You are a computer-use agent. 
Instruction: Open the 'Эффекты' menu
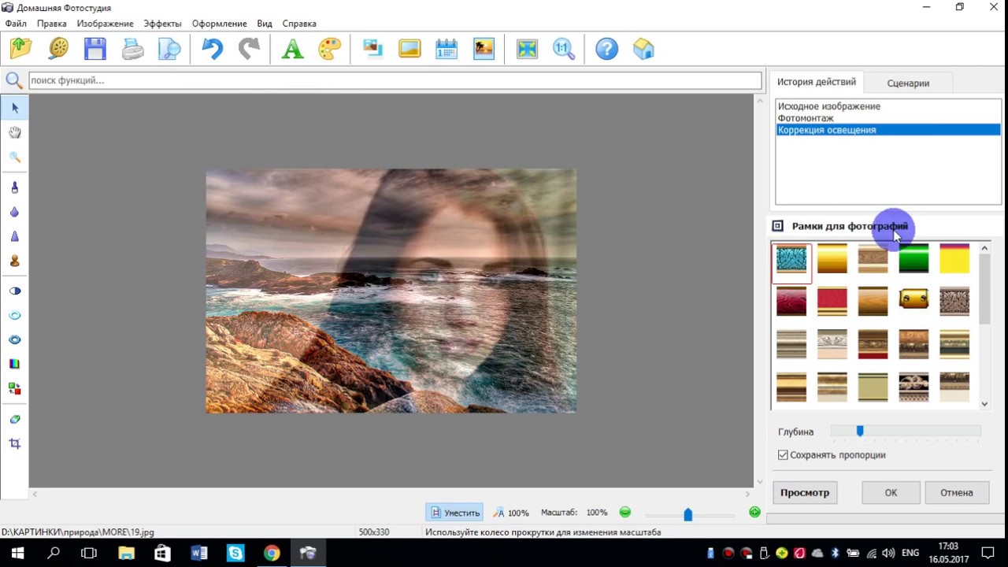point(162,24)
